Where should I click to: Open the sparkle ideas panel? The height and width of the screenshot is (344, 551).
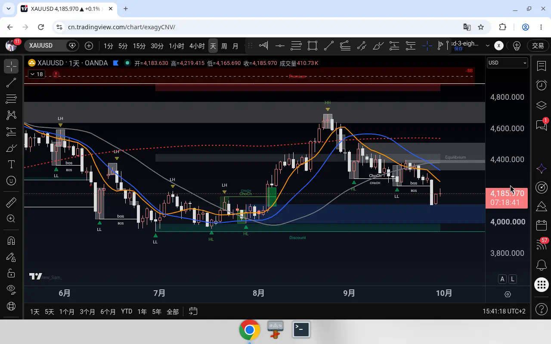(542, 168)
